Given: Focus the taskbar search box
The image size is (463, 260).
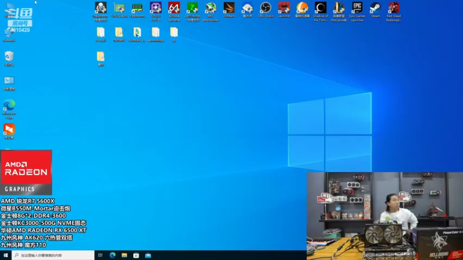Looking at the screenshot, I should (53, 255).
